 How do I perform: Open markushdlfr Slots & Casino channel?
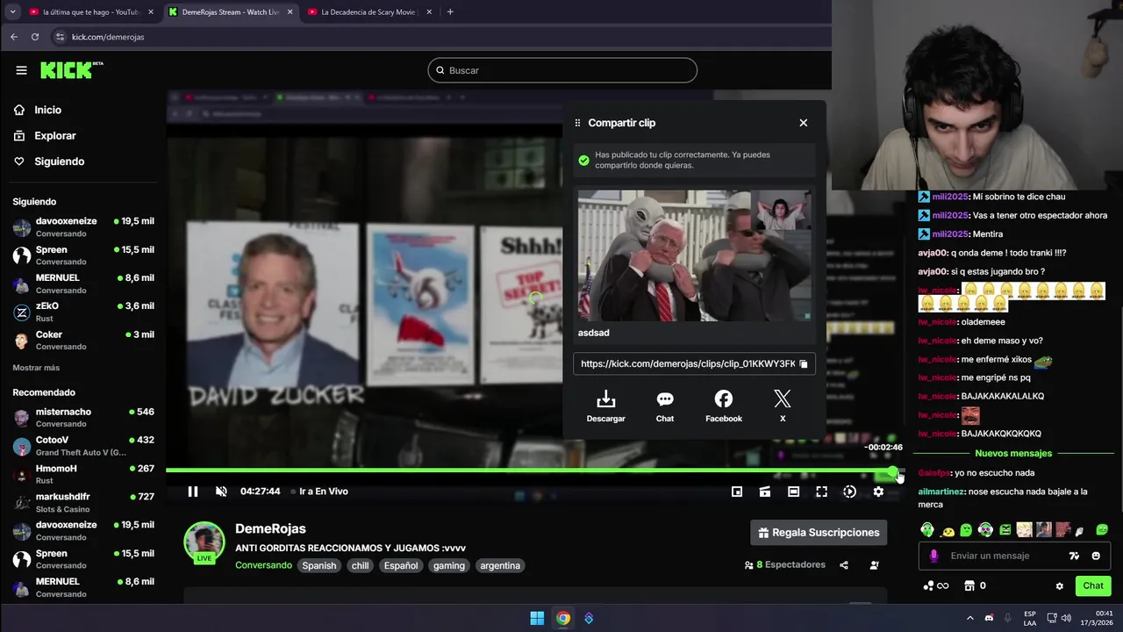(x=83, y=502)
